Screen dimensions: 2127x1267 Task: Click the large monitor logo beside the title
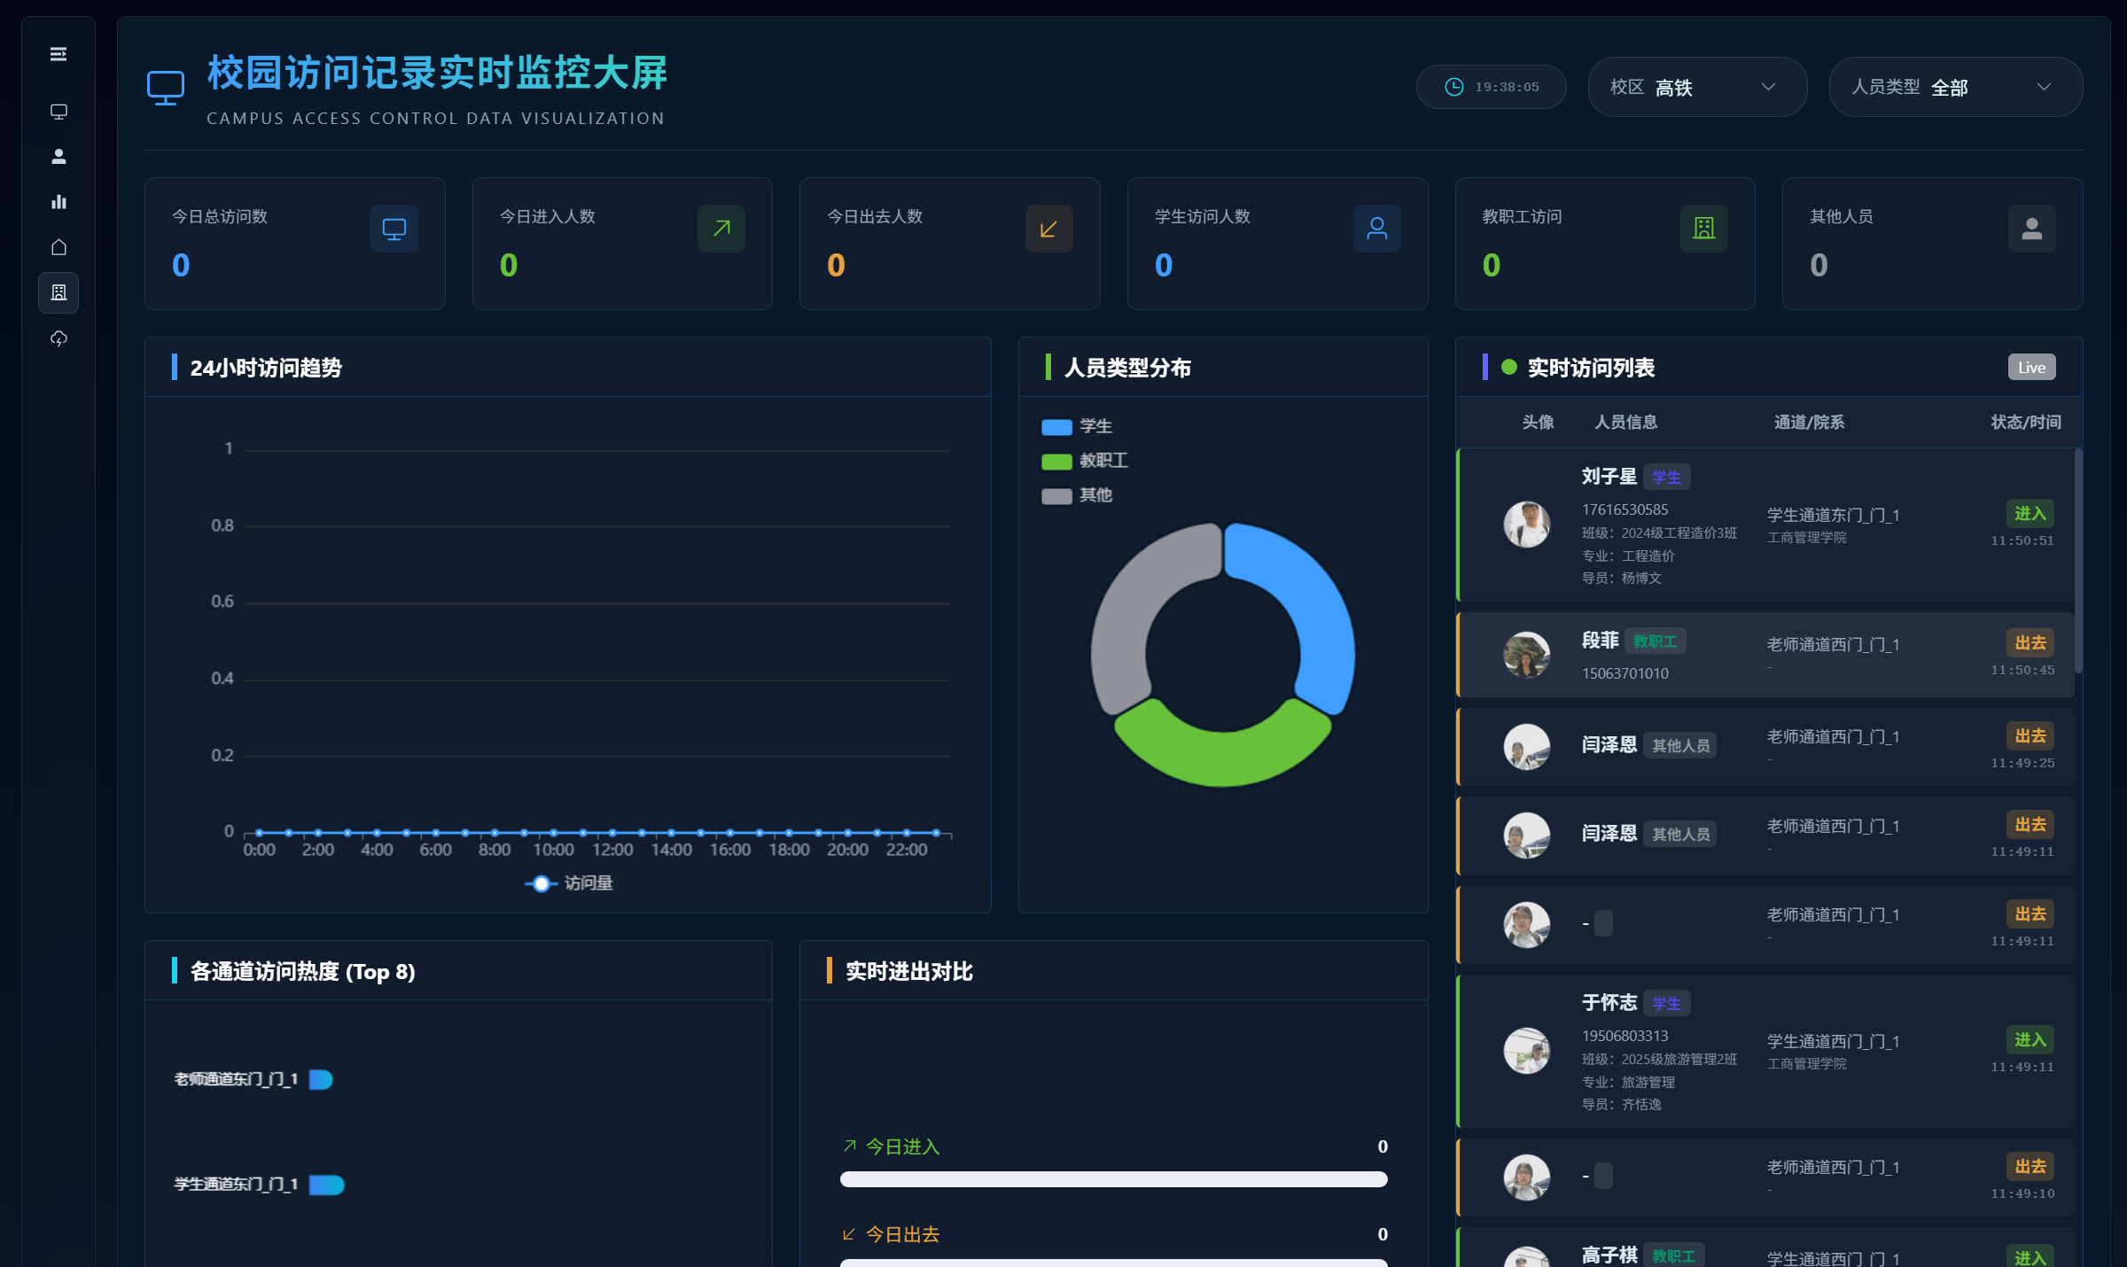[166, 88]
